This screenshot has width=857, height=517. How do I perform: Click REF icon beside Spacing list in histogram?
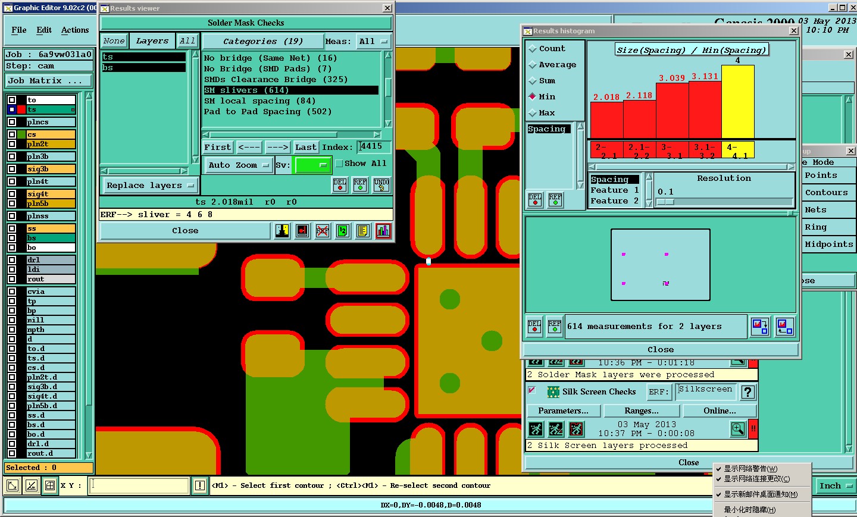click(x=555, y=200)
